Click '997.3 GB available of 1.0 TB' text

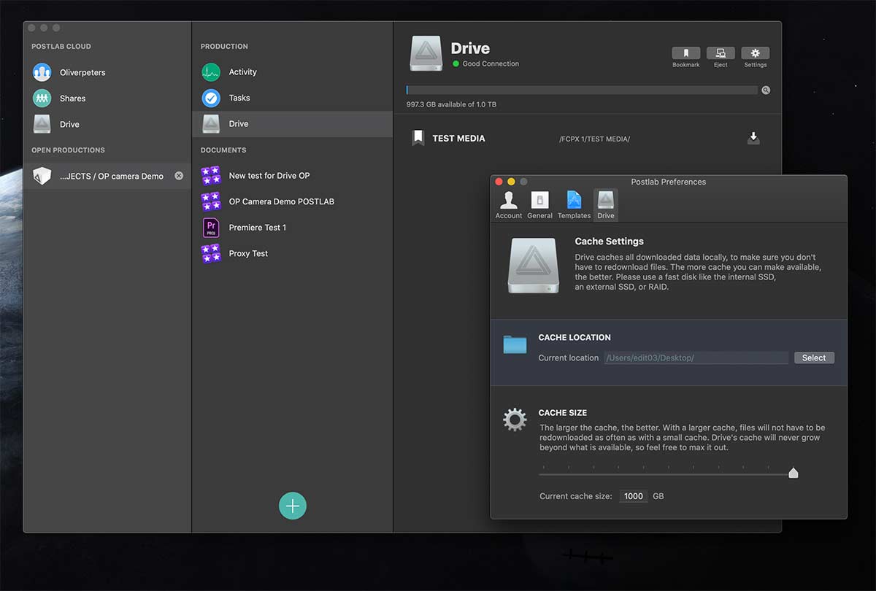click(451, 104)
